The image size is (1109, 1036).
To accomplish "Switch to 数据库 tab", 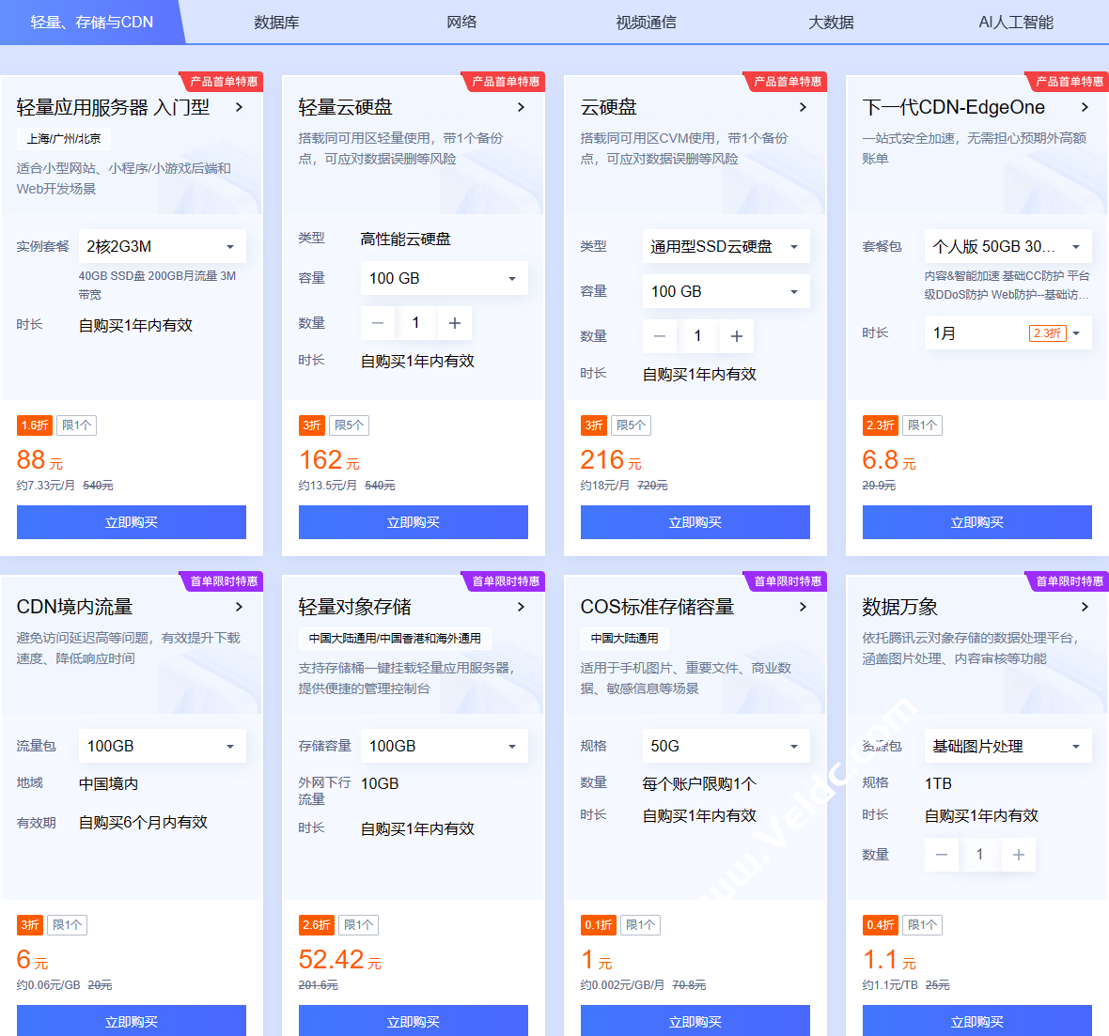I will [x=276, y=22].
